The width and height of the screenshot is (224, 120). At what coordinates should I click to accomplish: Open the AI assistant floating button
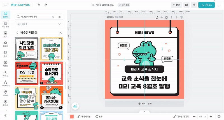(x=75, y=106)
